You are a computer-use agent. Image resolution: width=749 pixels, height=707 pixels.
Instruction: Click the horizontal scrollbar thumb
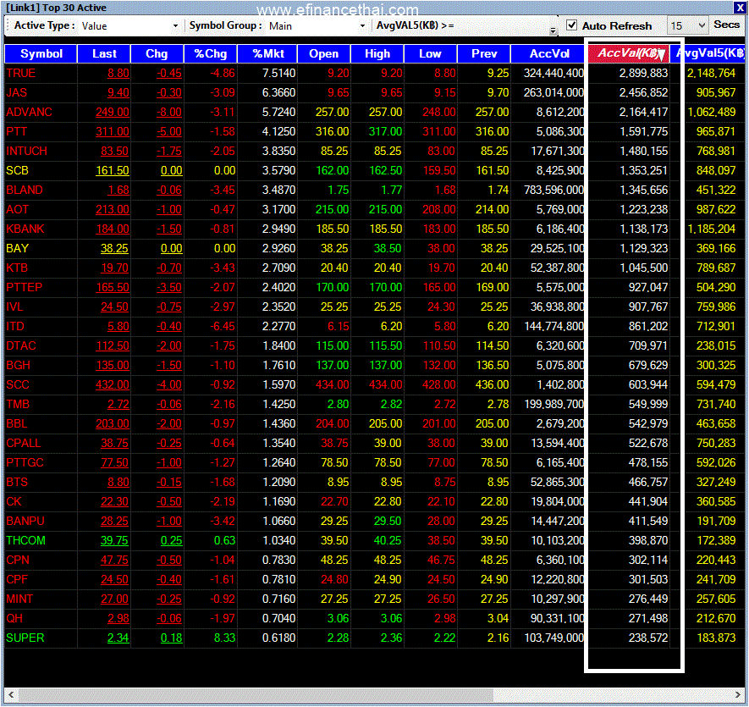click(256, 694)
